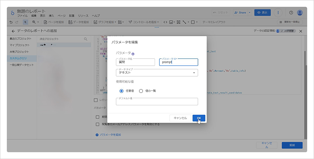Click the リセット reset button

pos(221,13)
